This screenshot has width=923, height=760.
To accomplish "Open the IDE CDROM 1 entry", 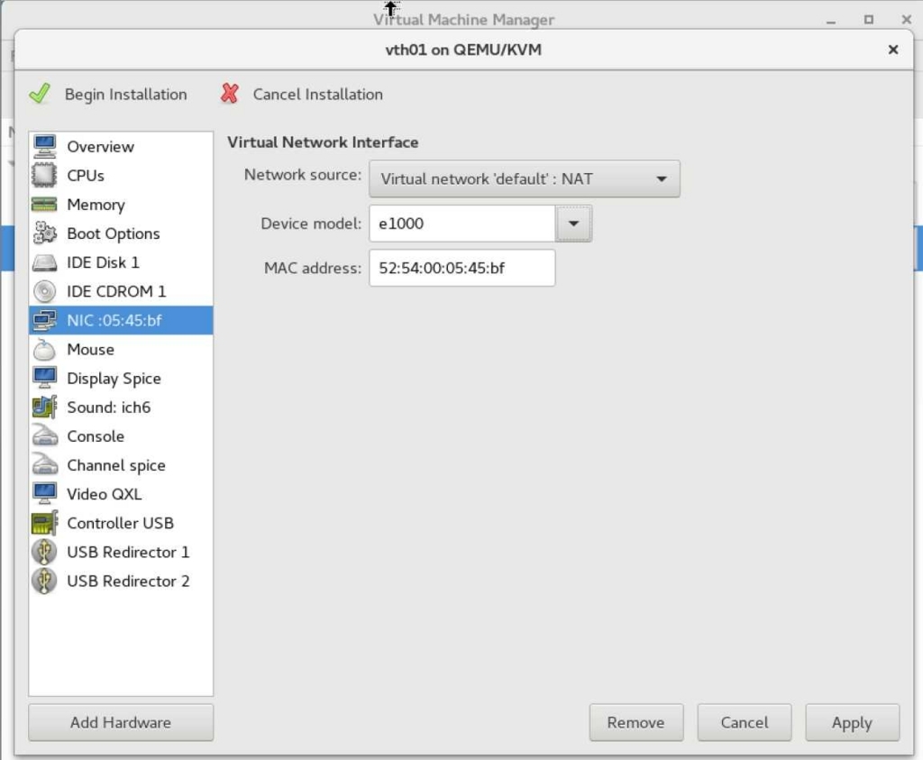I will (121, 291).
